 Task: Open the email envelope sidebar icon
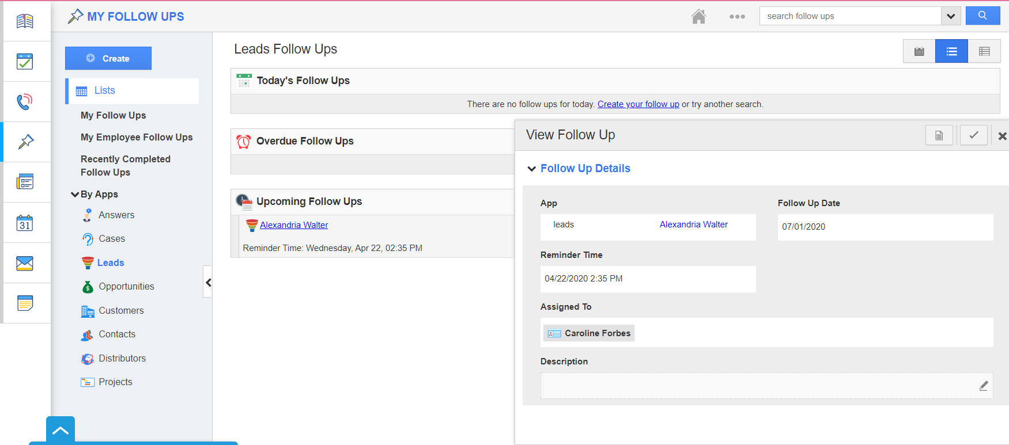tap(25, 263)
